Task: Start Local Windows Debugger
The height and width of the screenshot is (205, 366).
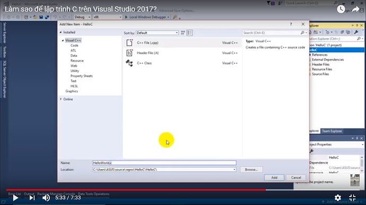Action: click(145, 17)
